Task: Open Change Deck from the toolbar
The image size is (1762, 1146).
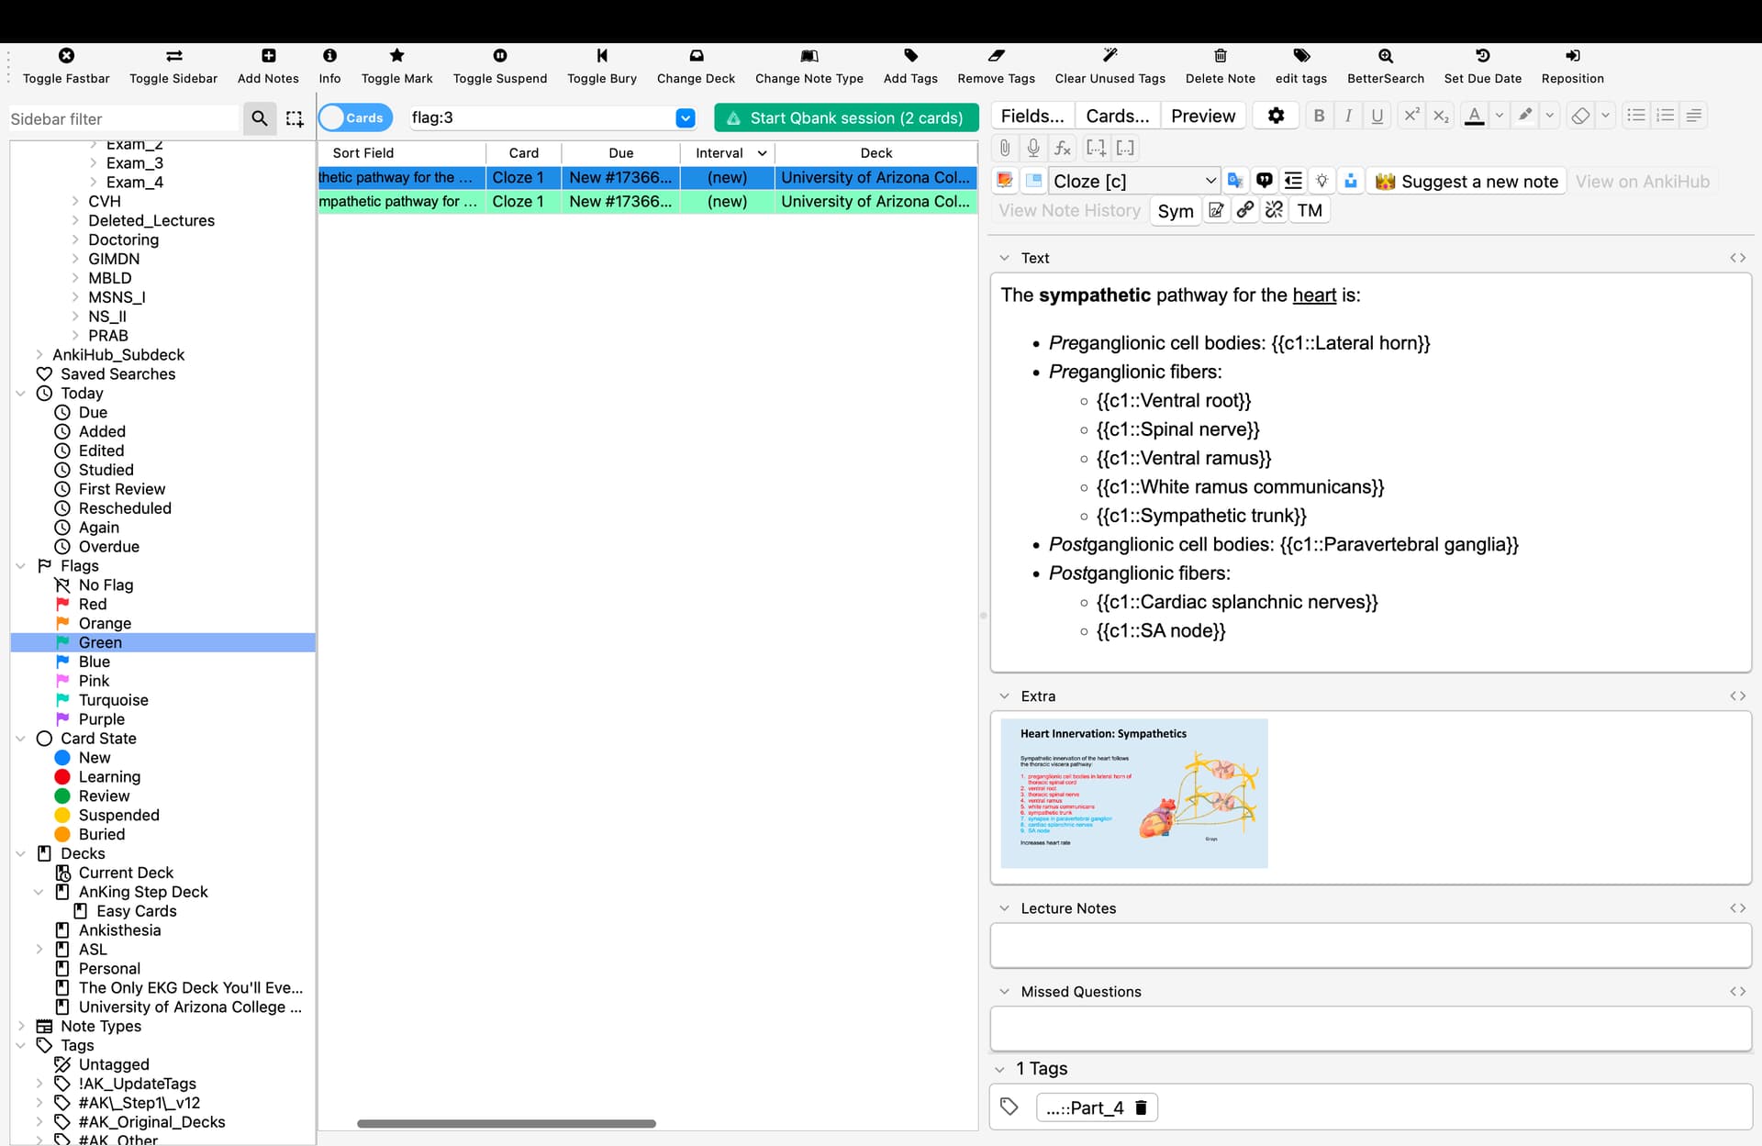Action: coord(696,56)
